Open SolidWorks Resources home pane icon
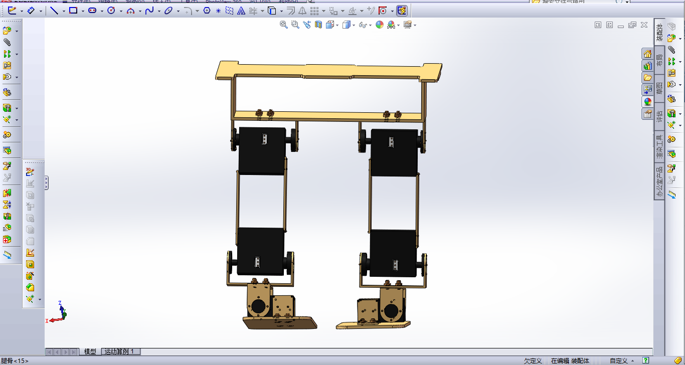 (647, 54)
